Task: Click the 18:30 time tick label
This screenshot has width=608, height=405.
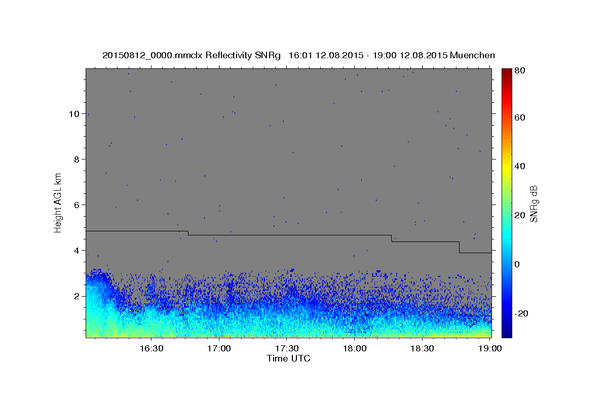Action: (x=422, y=348)
